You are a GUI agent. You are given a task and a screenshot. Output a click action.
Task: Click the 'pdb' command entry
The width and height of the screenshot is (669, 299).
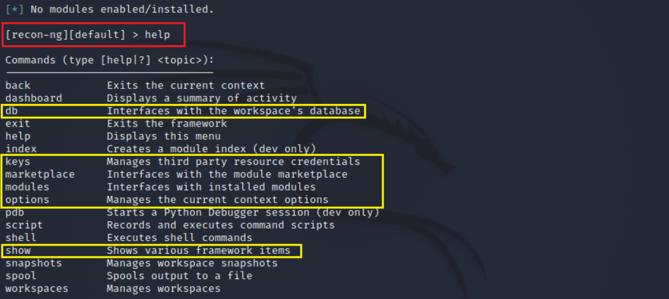tap(14, 212)
